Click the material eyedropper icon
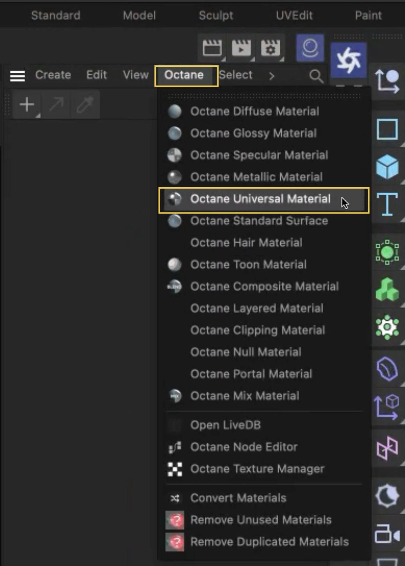The image size is (405, 566). [85, 104]
